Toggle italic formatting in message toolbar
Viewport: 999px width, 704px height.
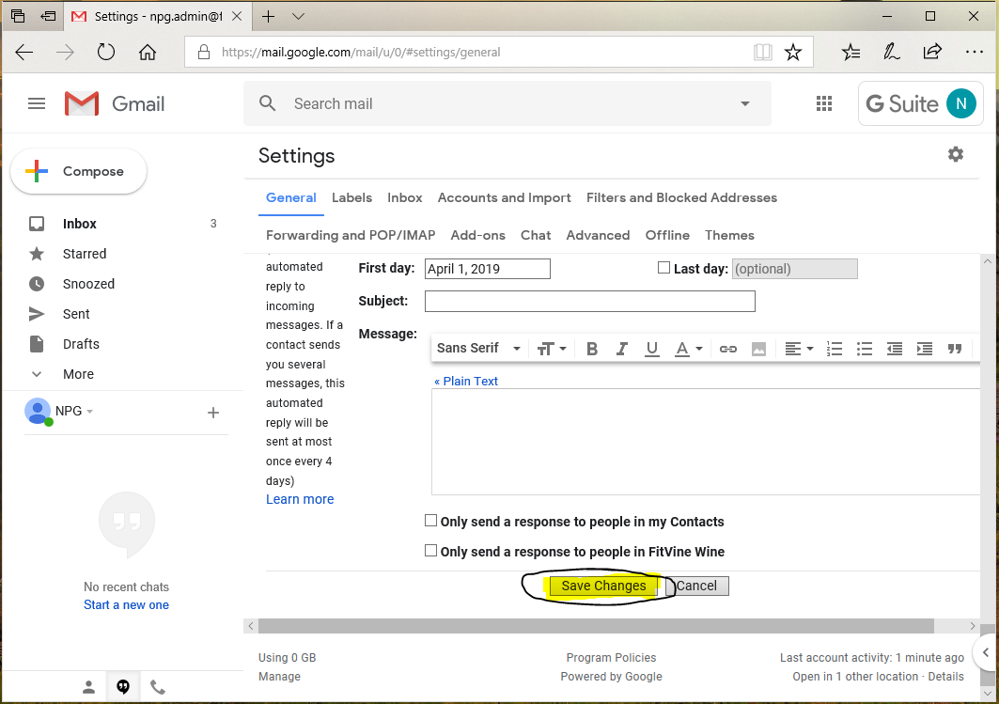click(x=622, y=349)
